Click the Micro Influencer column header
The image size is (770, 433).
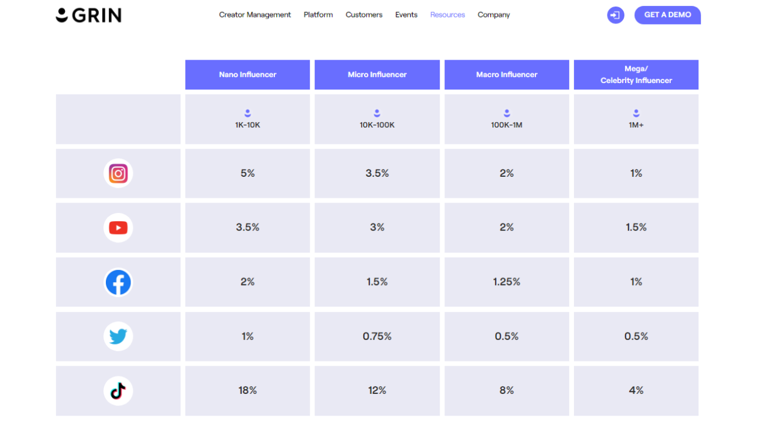377,75
